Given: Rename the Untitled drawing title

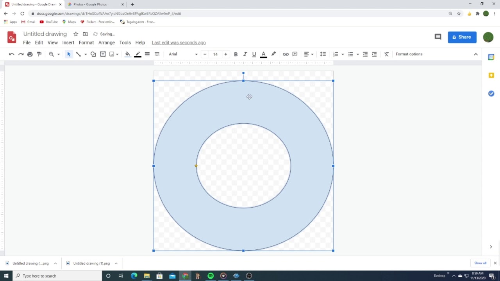Looking at the screenshot, I should click(x=45, y=34).
